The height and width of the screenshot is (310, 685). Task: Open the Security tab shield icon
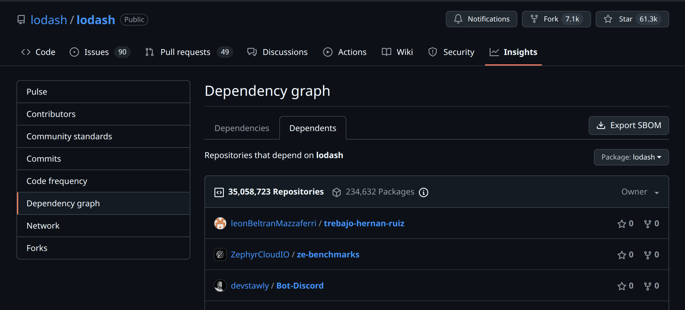pyautogui.click(x=433, y=52)
